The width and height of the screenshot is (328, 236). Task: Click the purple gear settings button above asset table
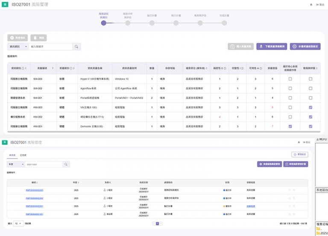(305, 47)
